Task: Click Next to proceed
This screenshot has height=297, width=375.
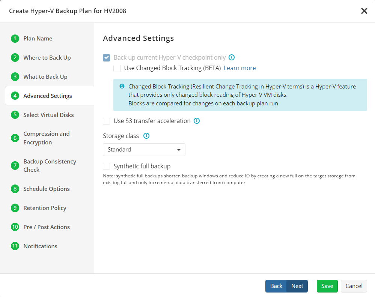Action: [x=297, y=286]
